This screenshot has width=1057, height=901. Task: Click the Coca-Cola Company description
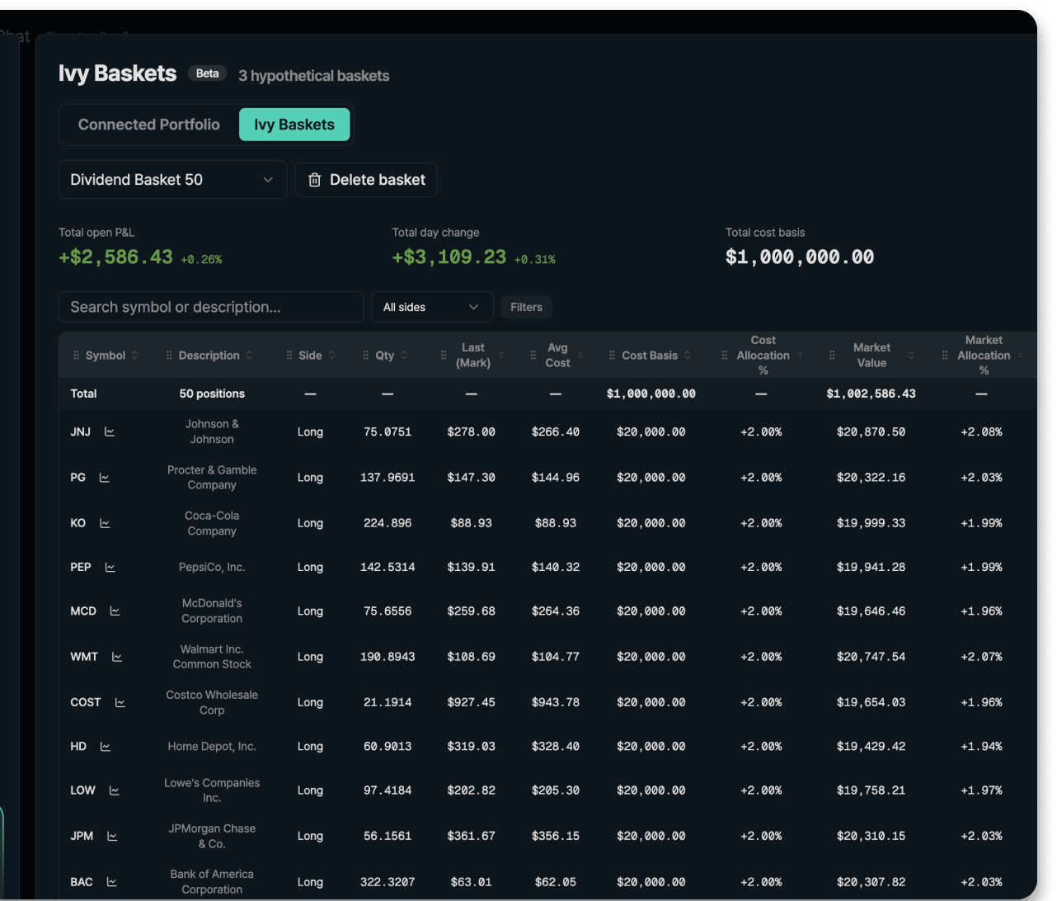pyautogui.click(x=212, y=523)
